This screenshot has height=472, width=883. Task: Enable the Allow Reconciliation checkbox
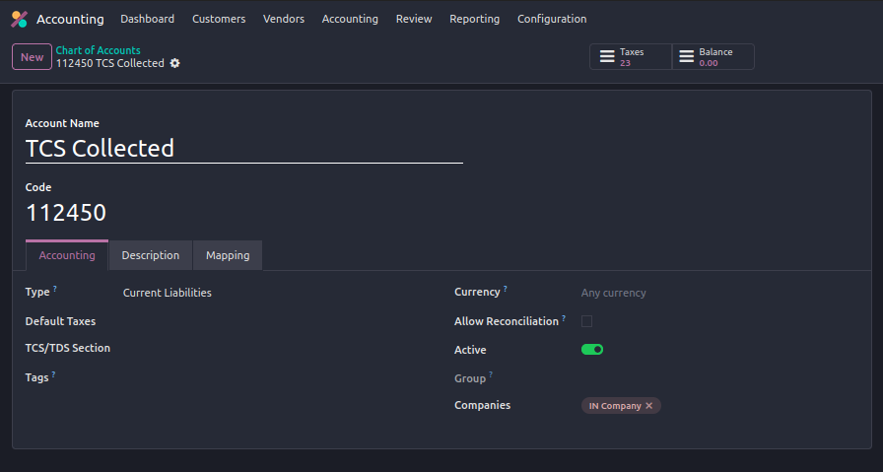587,321
